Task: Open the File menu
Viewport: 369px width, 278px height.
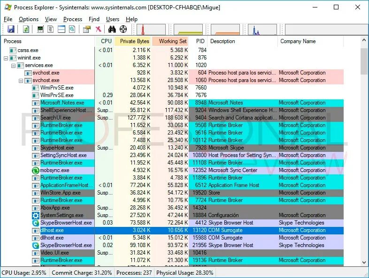Action: tap(8, 19)
